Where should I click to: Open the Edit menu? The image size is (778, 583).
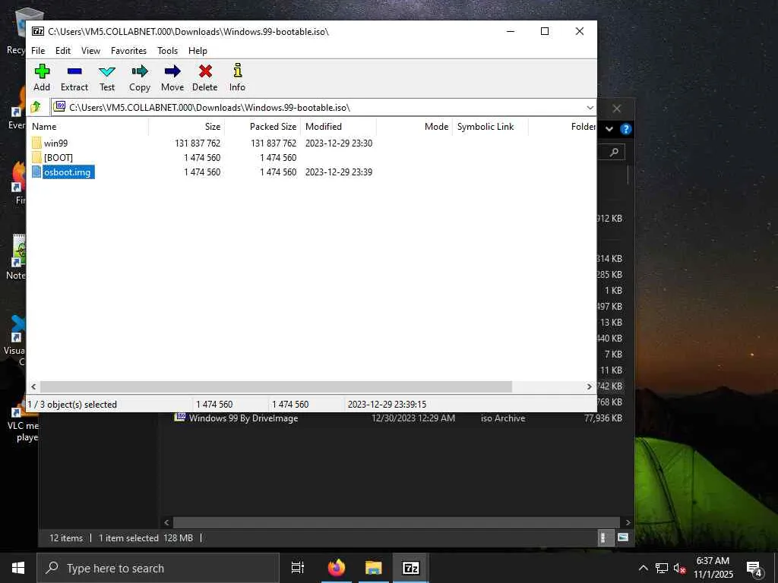(x=63, y=51)
